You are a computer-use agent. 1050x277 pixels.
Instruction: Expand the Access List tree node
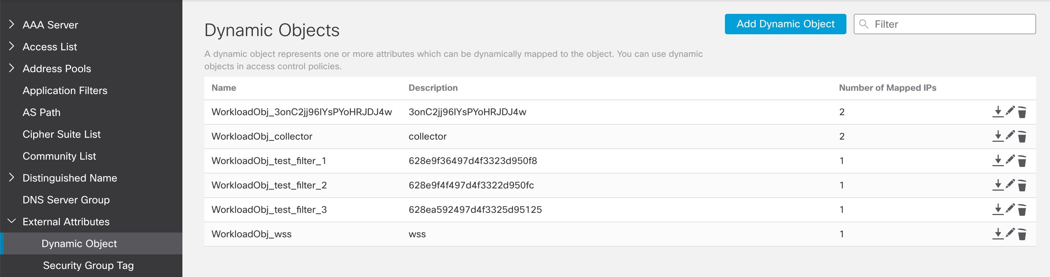tap(11, 46)
